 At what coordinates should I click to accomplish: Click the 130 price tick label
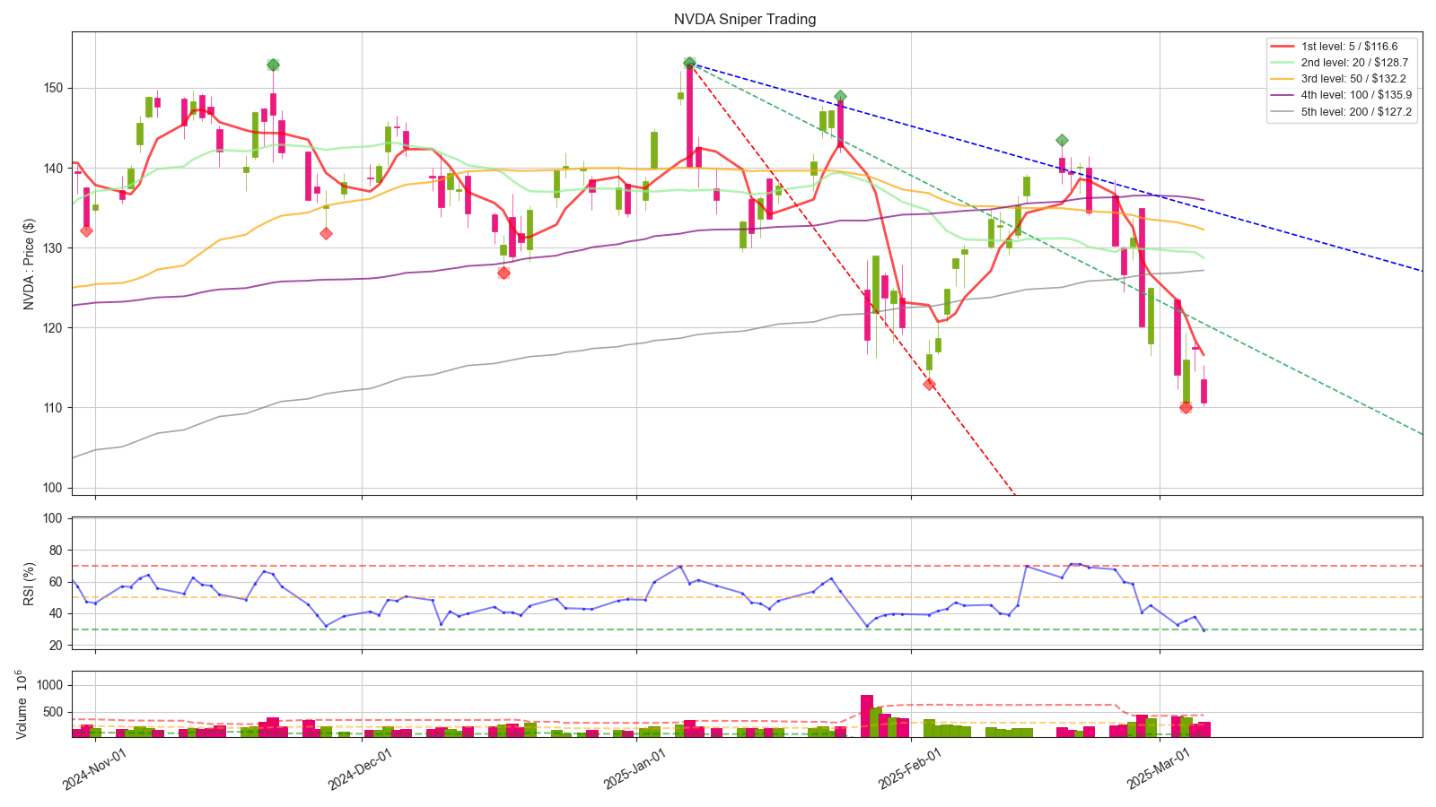(x=54, y=247)
